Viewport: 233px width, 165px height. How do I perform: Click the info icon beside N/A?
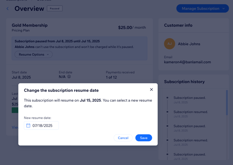69,77
